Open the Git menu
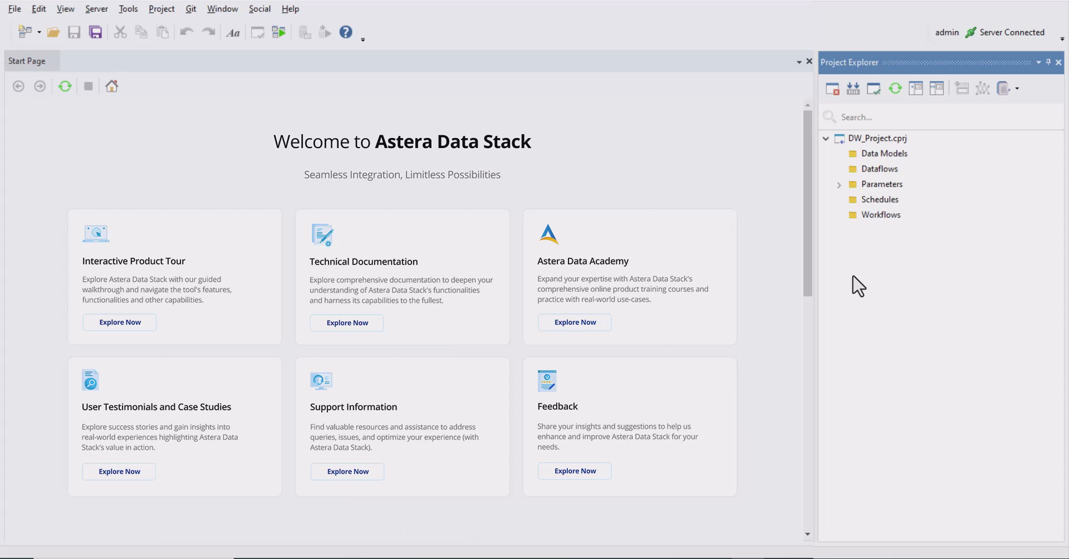The image size is (1069, 559). 191,9
